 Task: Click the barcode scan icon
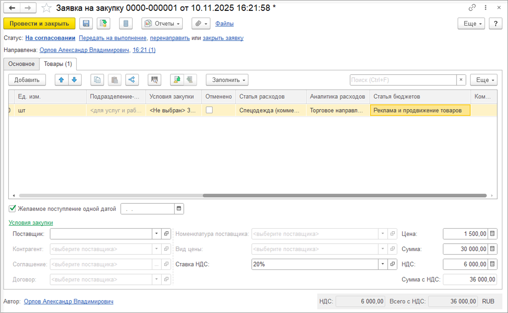[154, 80]
